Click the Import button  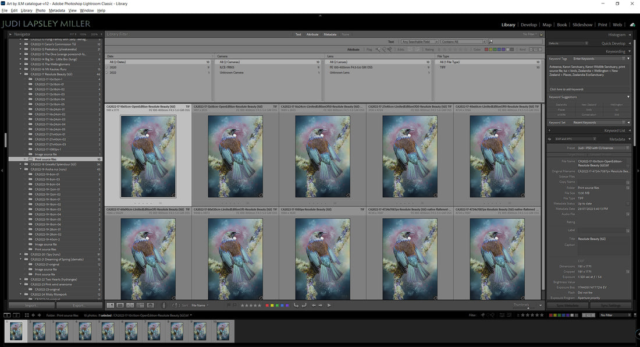31,305
